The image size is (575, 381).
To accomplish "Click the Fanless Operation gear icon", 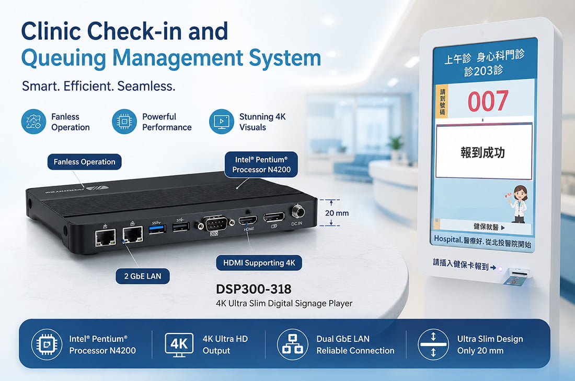I will click(x=33, y=122).
